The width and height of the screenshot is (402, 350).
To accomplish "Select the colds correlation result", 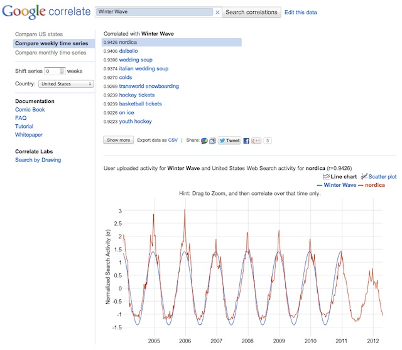I will click(126, 77).
